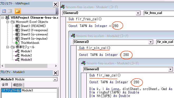Select the (オブジェクト名) property row
Image resolution: width=174 pixels, height=98 pixels.
coord(11,90)
